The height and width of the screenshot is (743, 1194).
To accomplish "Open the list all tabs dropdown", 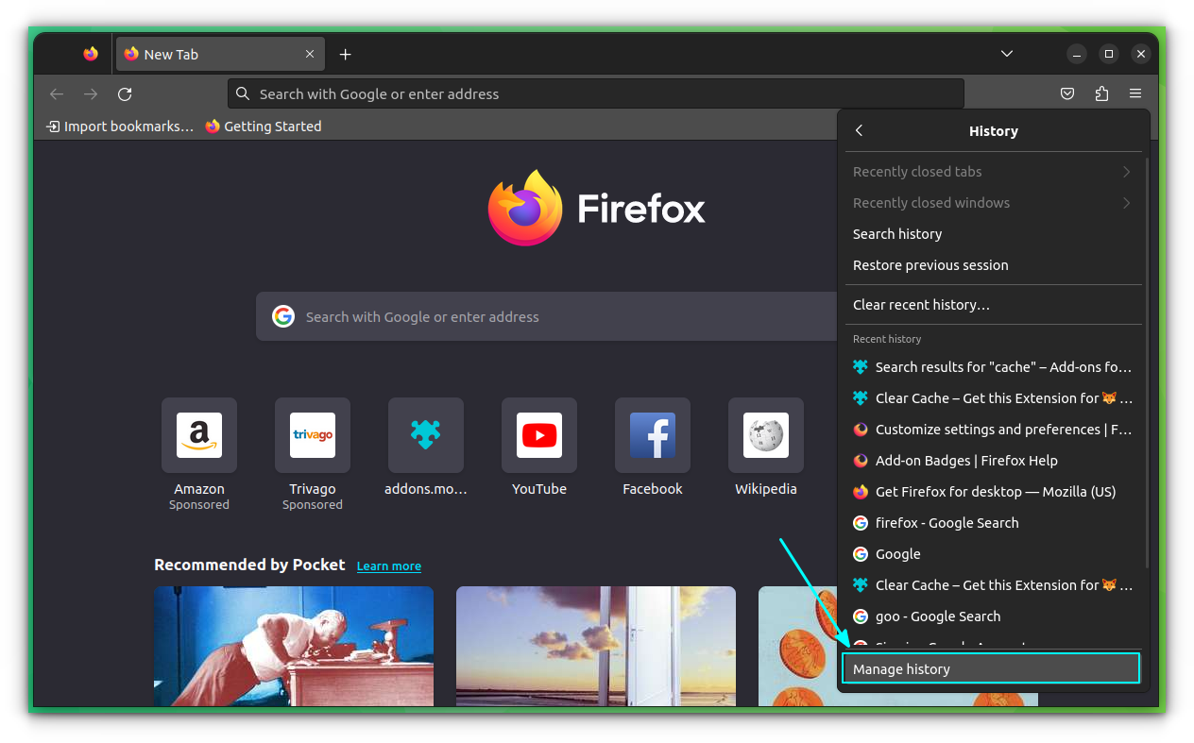I will (x=1006, y=54).
